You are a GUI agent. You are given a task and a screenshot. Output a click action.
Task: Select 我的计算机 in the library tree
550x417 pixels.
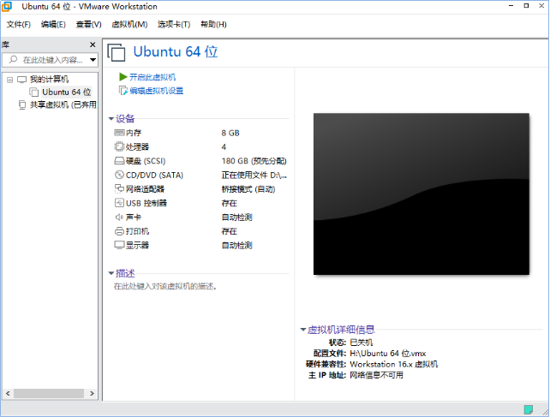coord(49,80)
